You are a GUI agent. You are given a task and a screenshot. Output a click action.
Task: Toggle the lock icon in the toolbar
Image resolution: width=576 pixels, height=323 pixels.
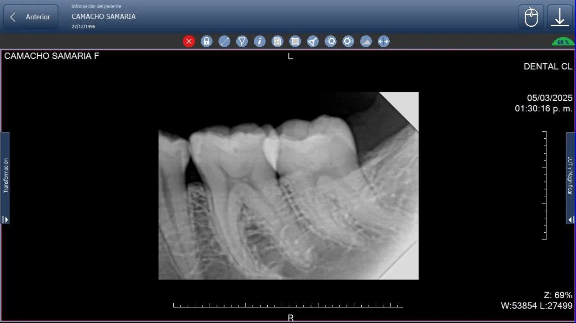pos(207,41)
